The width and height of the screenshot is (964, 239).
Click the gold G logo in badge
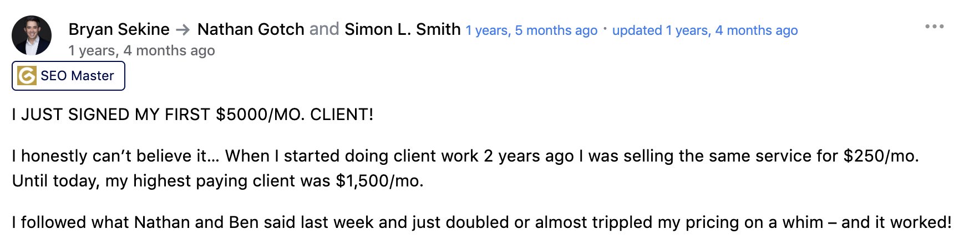27,76
